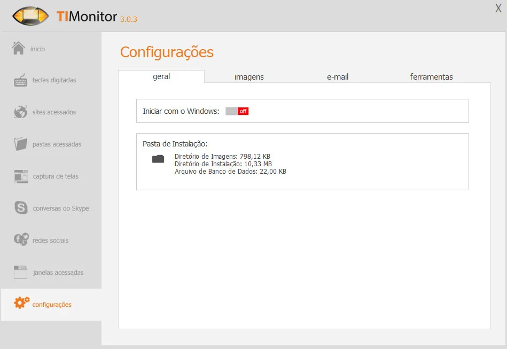Click the orange configurações gear icon
The image size is (507, 349).
point(21,303)
